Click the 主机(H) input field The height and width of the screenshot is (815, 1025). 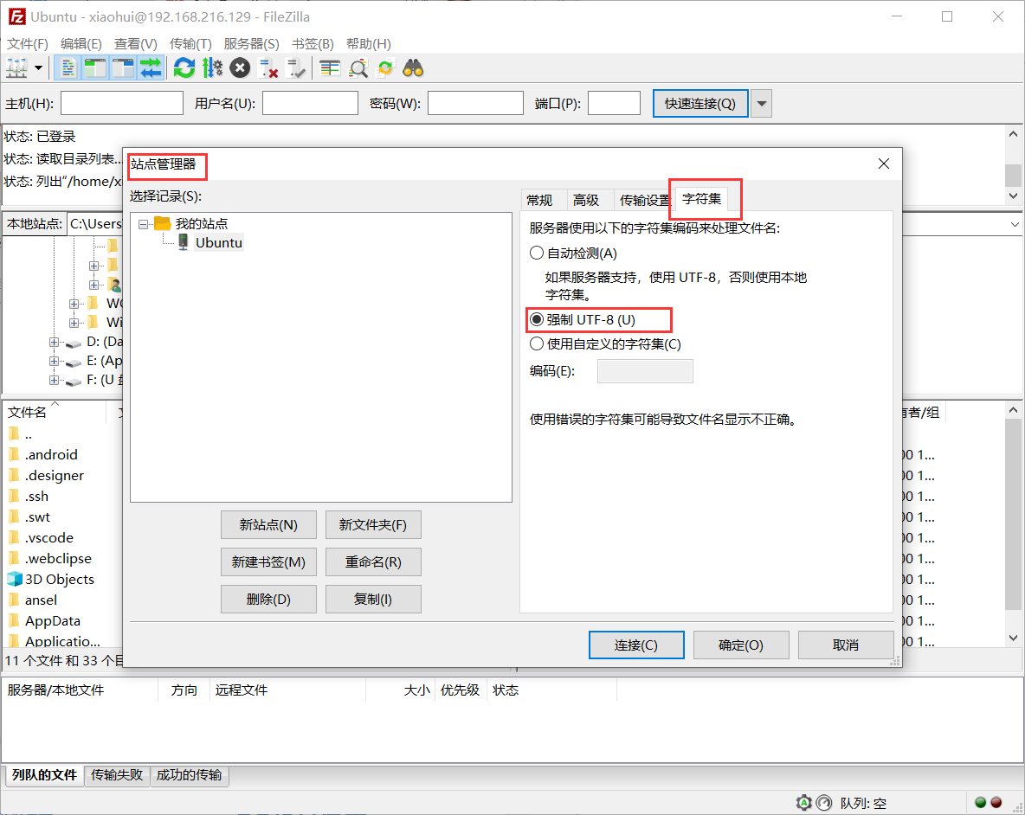(121, 103)
